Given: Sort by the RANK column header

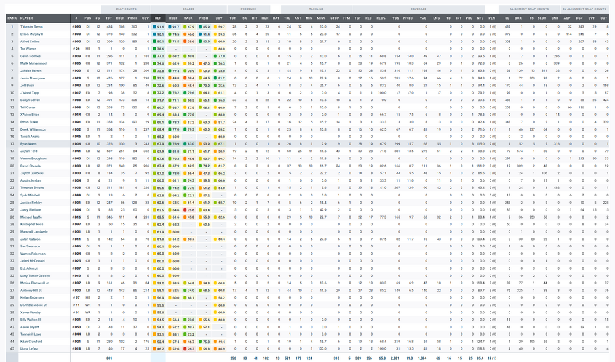Looking at the screenshot, I should click(12, 19).
